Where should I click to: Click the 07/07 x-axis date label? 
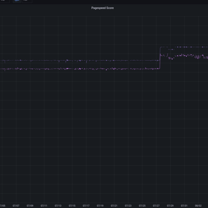click(x=16, y=206)
